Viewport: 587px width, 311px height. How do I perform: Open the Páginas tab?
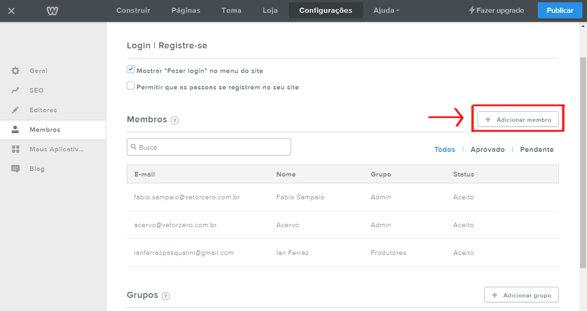click(x=186, y=10)
